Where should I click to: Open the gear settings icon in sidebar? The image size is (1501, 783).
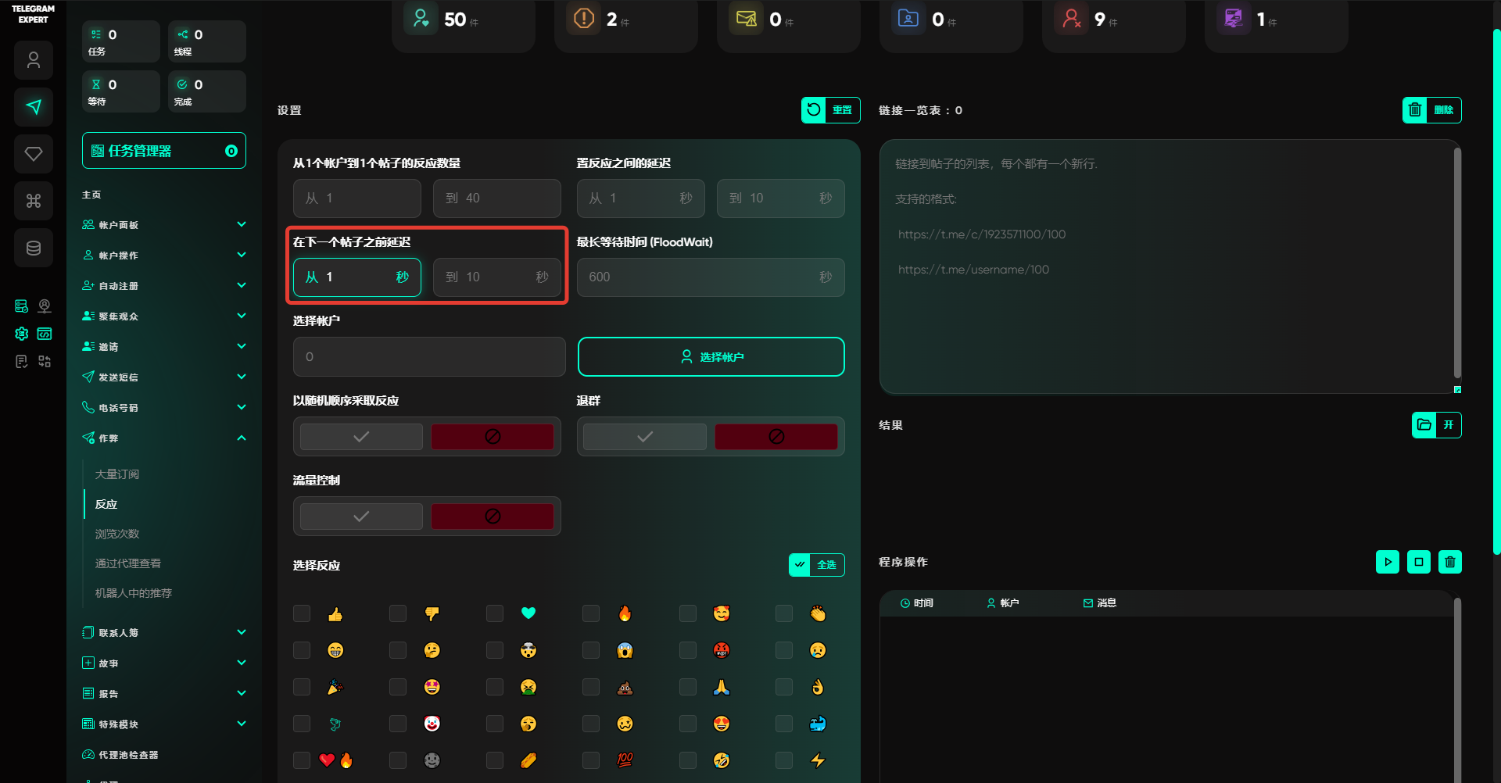coord(22,334)
